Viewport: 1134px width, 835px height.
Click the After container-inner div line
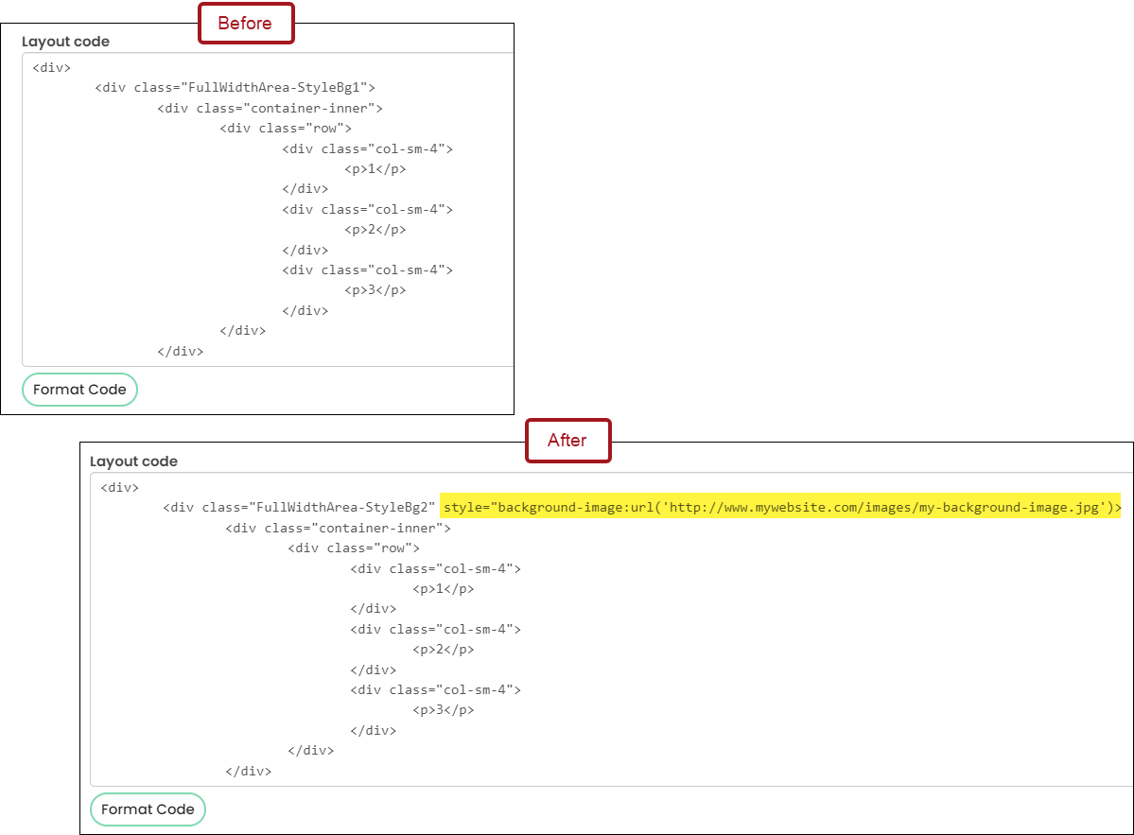click(338, 529)
